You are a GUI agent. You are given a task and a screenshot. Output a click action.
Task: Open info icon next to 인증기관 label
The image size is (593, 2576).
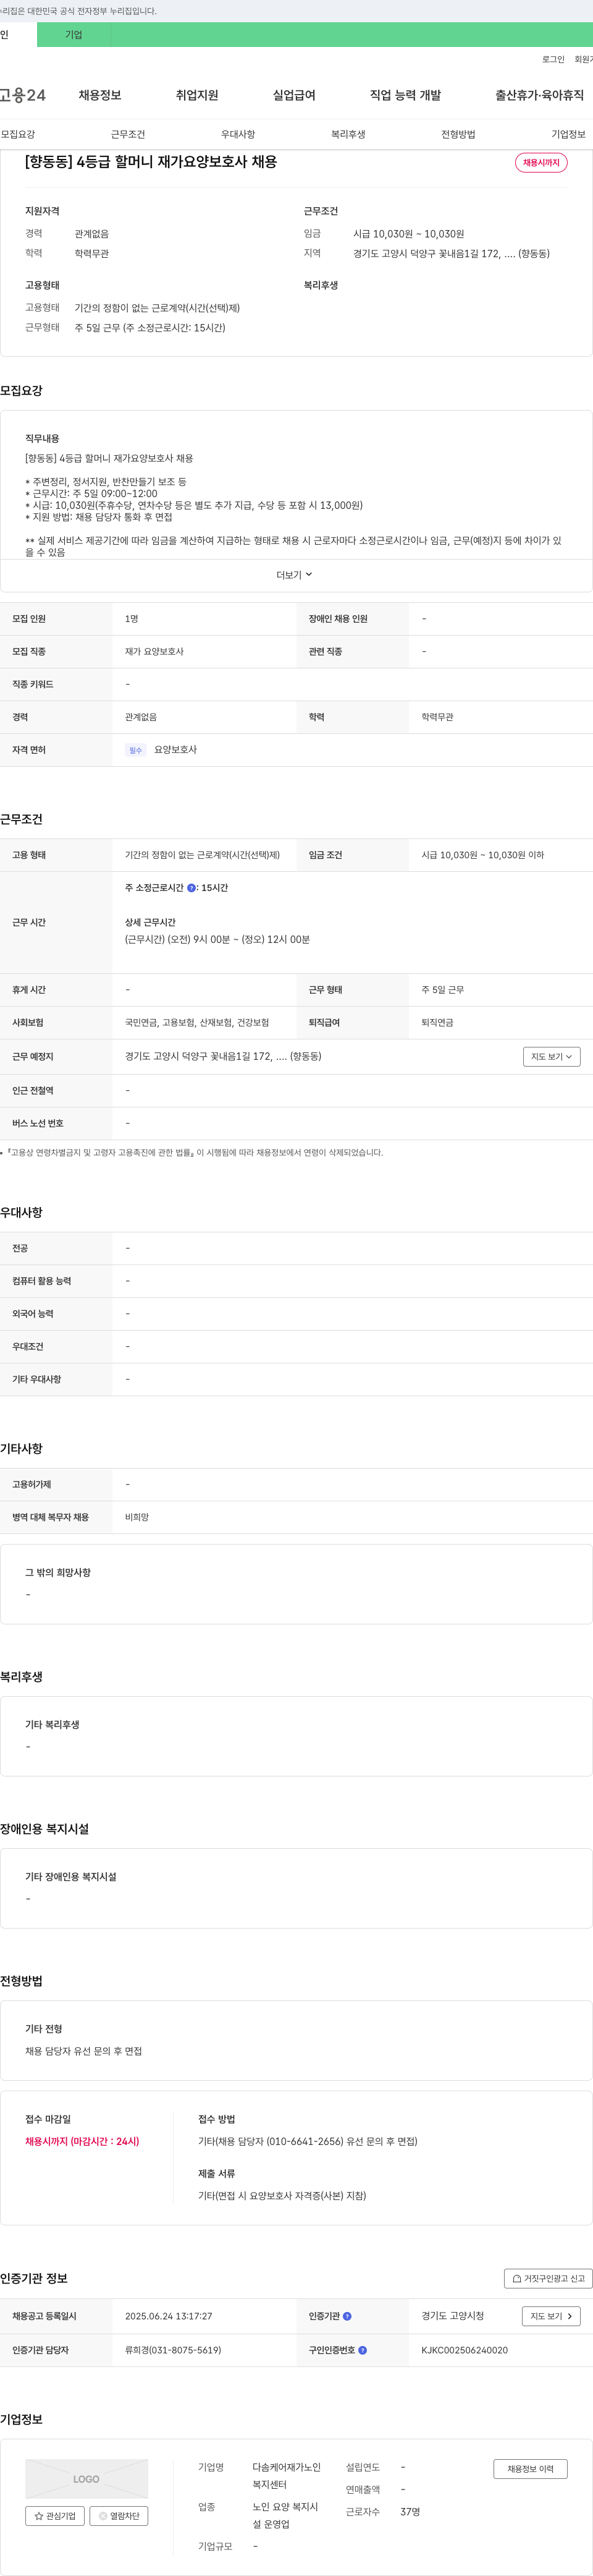click(347, 2316)
